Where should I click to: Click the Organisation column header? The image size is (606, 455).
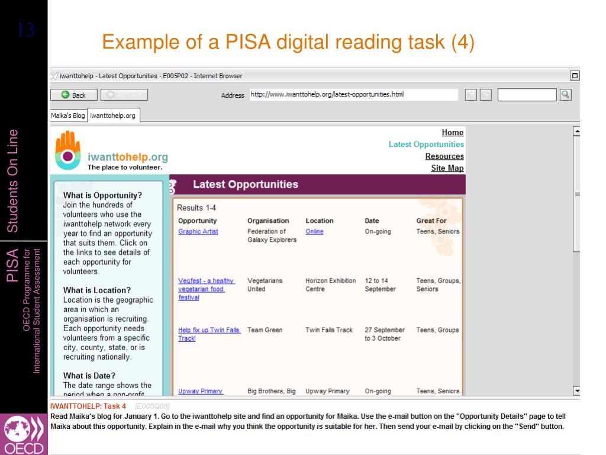(268, 220)
